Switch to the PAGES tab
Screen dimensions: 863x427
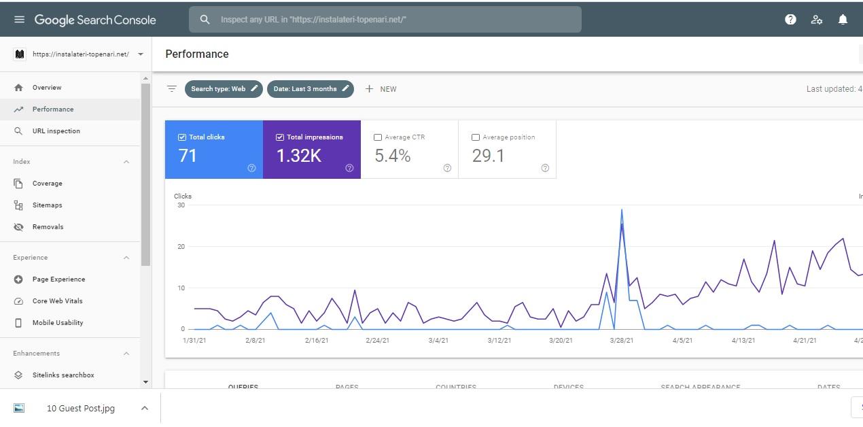click(x=347, y=386)
